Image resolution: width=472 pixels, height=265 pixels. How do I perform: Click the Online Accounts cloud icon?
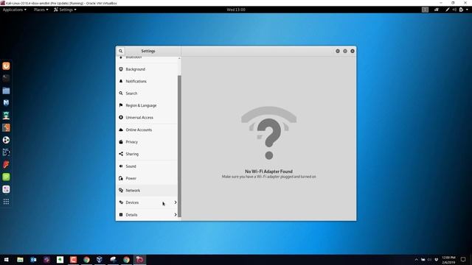(121, 130)
